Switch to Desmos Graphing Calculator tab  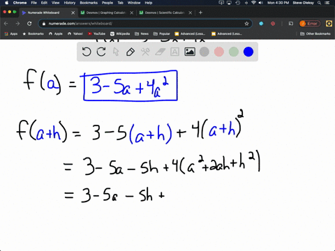coord(106,13)
